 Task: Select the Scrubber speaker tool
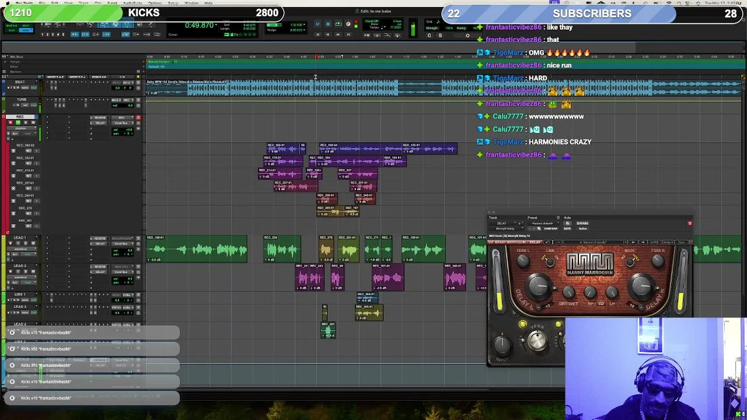coord(139,24)
